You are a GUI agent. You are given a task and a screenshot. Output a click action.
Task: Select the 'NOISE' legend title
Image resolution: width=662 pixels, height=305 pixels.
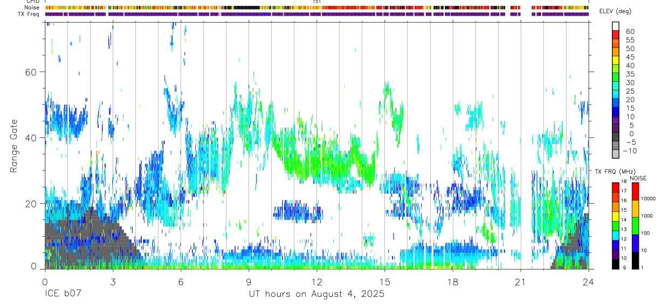tap(638, 178)
